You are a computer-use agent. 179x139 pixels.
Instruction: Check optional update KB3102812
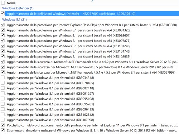[3, 114]
